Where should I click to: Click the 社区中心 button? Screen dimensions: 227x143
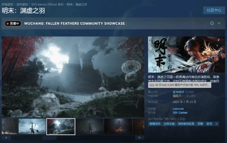[x=214, y=10]
